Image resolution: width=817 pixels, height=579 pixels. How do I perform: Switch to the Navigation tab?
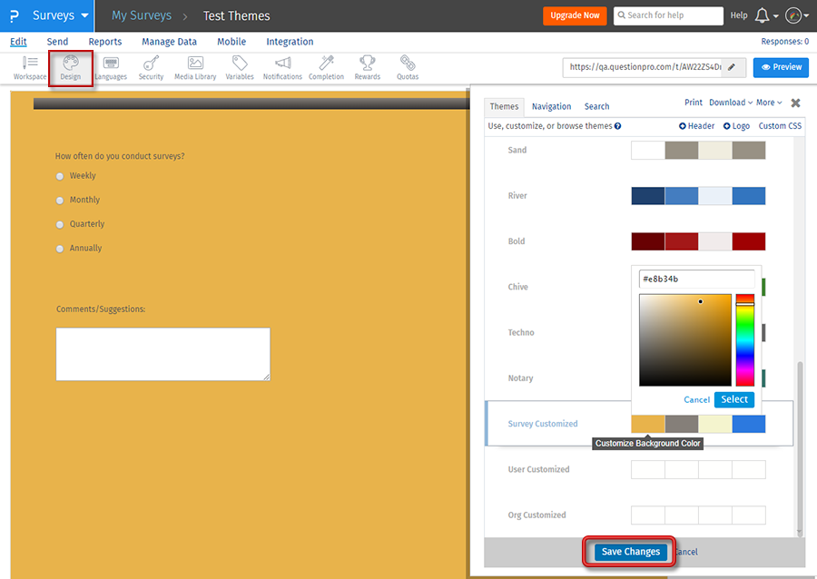click(551, 106)
